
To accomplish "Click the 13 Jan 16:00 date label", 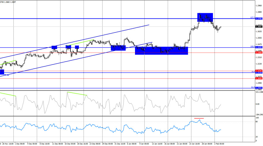I will tap(157, 144).
